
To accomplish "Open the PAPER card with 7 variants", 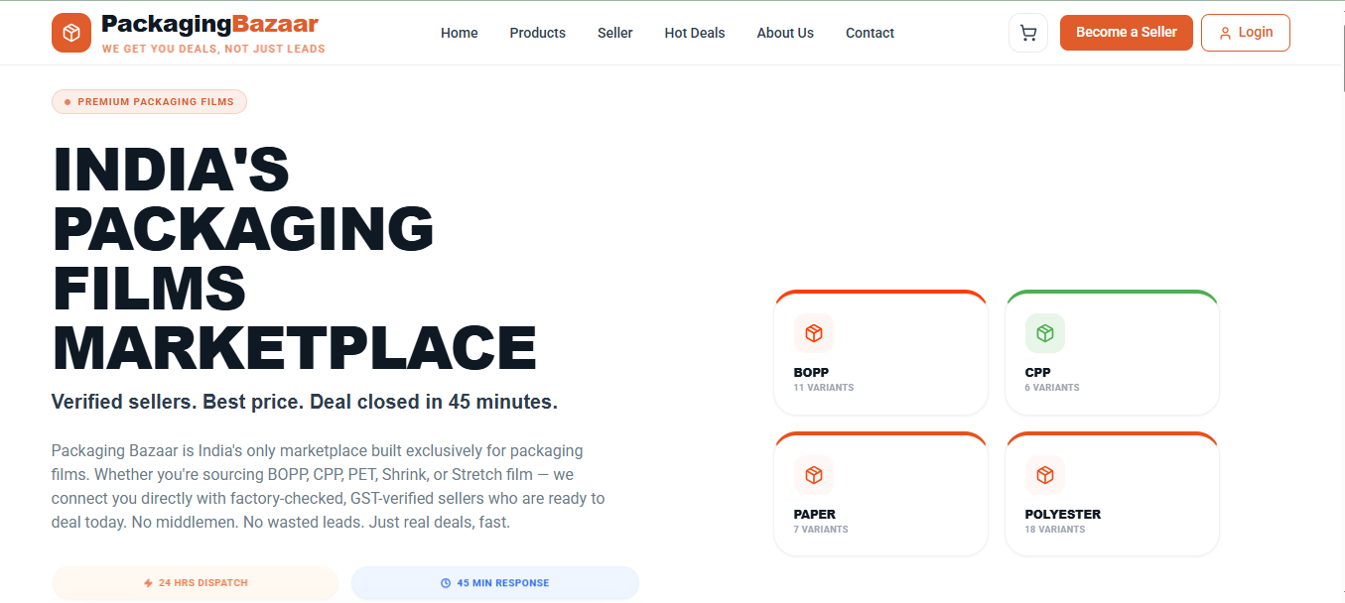I will tap(880, 494).
